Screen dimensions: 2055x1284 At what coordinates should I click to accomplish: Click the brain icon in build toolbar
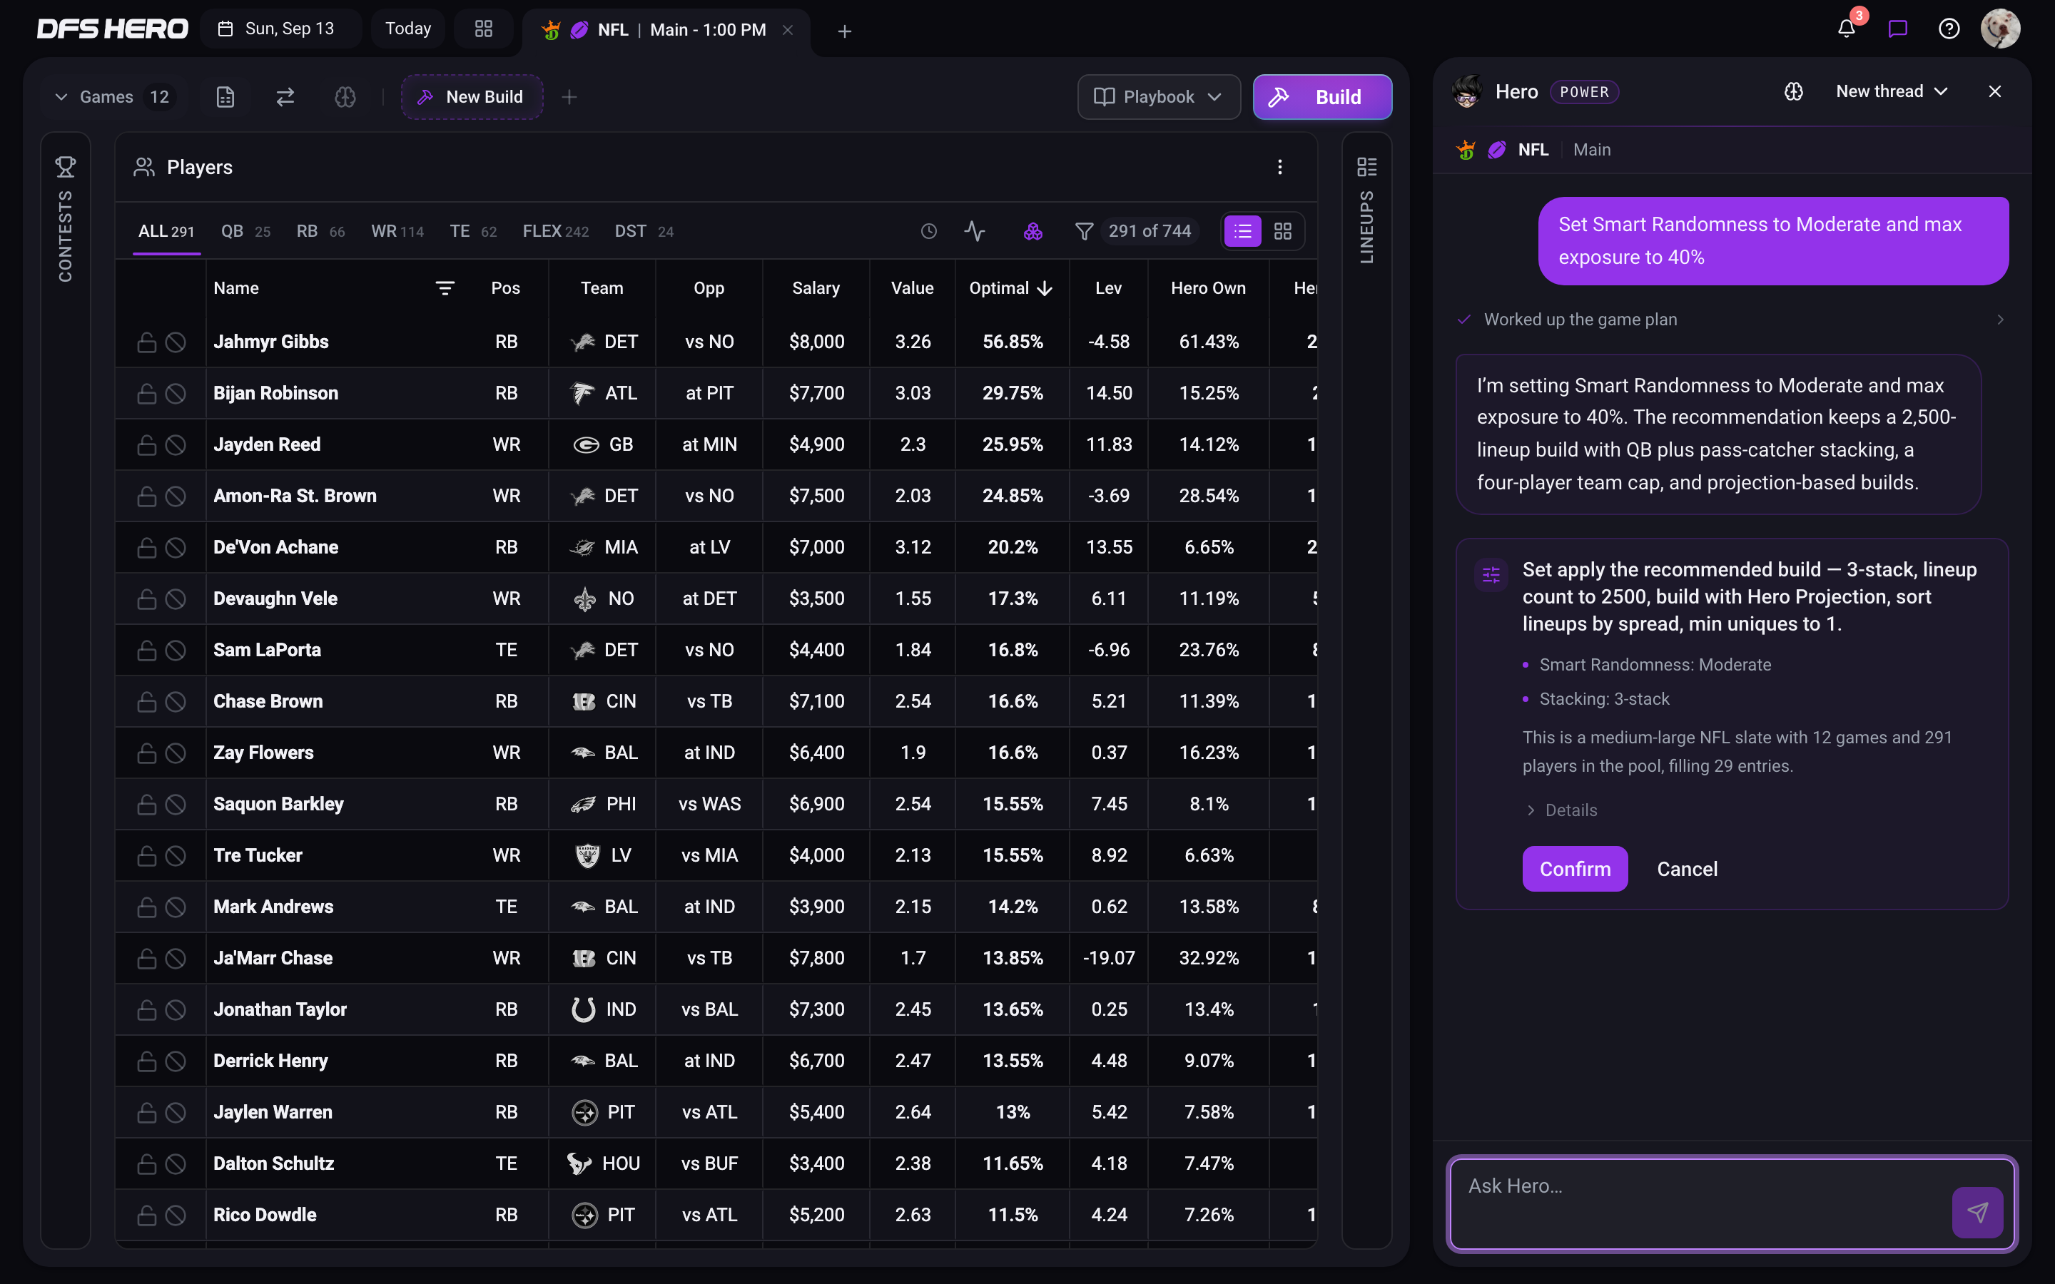point(345,97)
